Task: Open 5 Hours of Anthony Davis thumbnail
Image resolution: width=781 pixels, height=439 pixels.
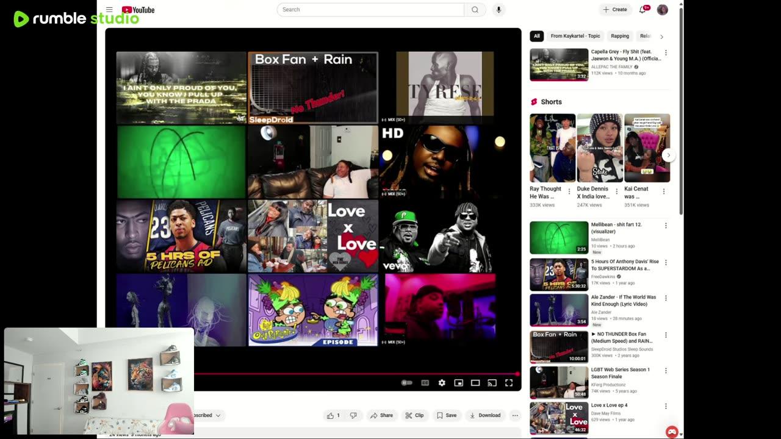Action: coord(559,274)
